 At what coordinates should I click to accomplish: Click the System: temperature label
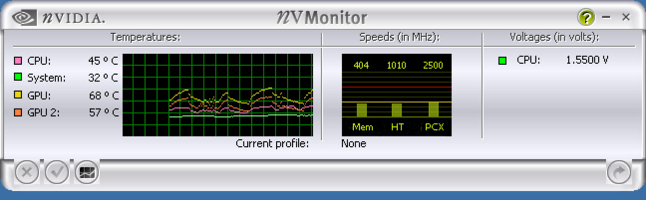point(46,78)
